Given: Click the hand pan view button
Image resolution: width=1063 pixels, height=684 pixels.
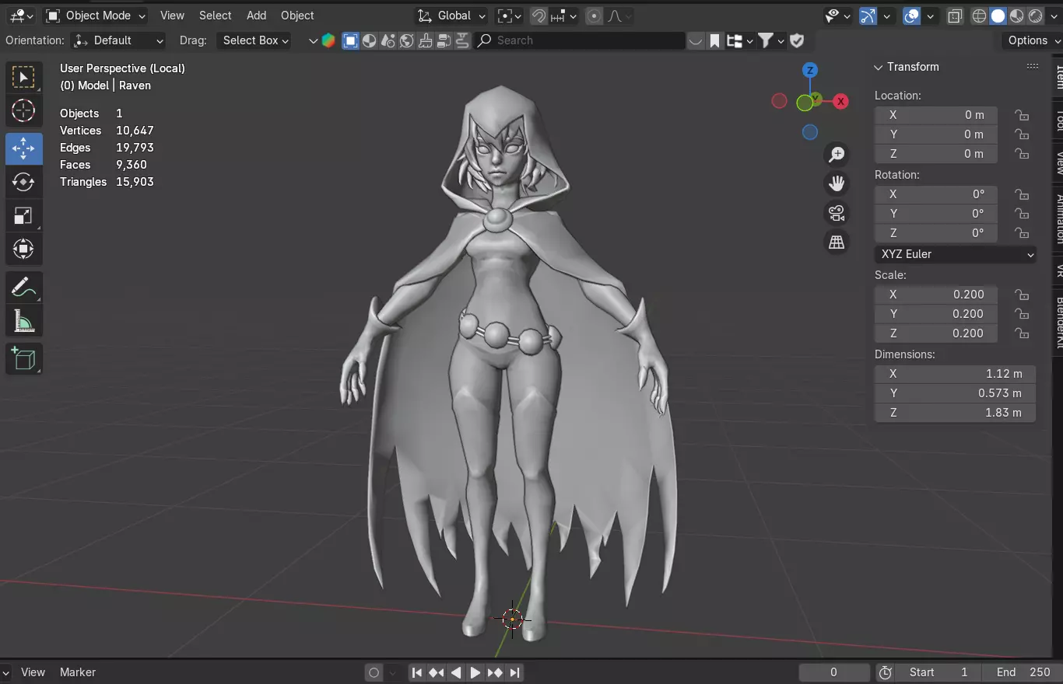Looking at the screenshot, I should point(837,183).
